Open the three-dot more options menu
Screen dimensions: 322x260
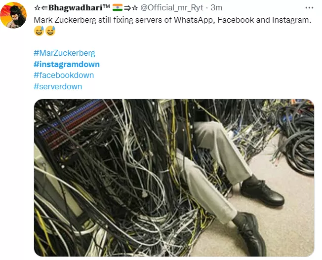[309, 8]
